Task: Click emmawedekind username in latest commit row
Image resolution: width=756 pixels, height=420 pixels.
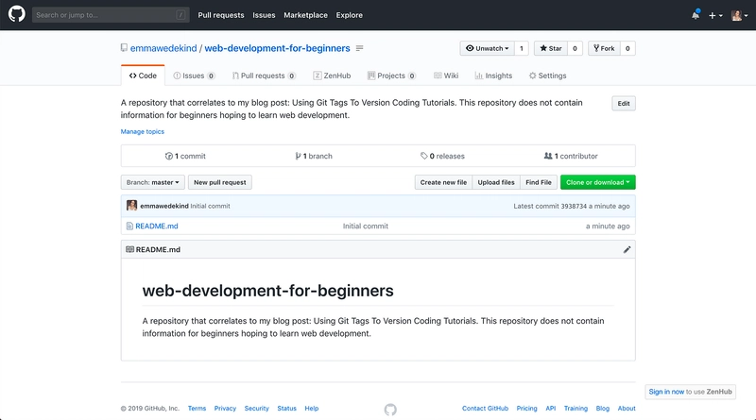Action: (164, 206)
